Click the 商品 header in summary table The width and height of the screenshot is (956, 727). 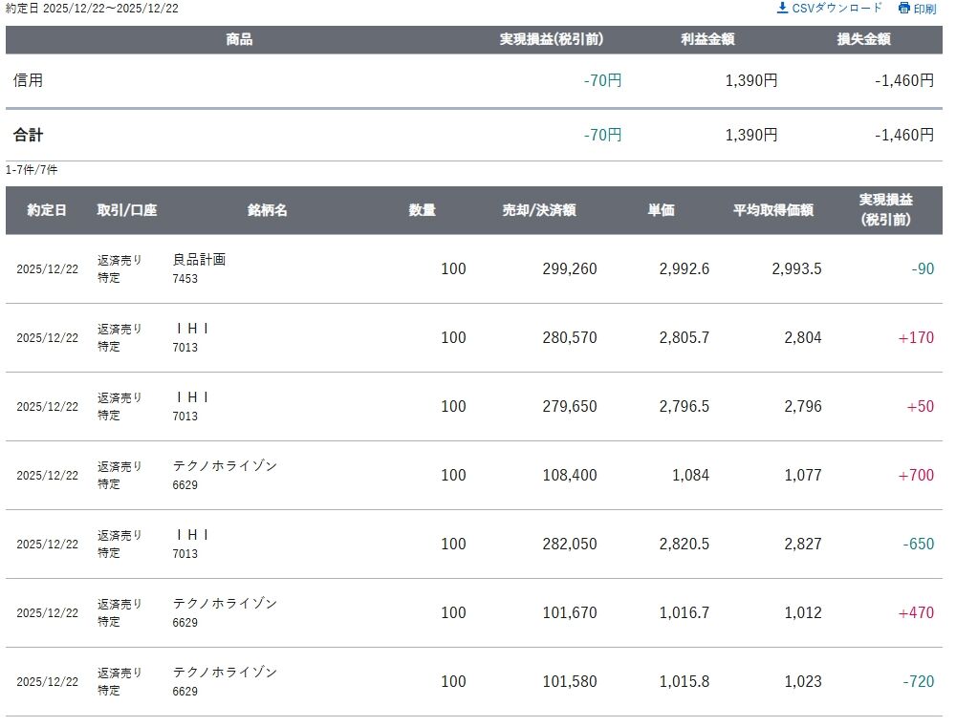click(x=239, y=40)
